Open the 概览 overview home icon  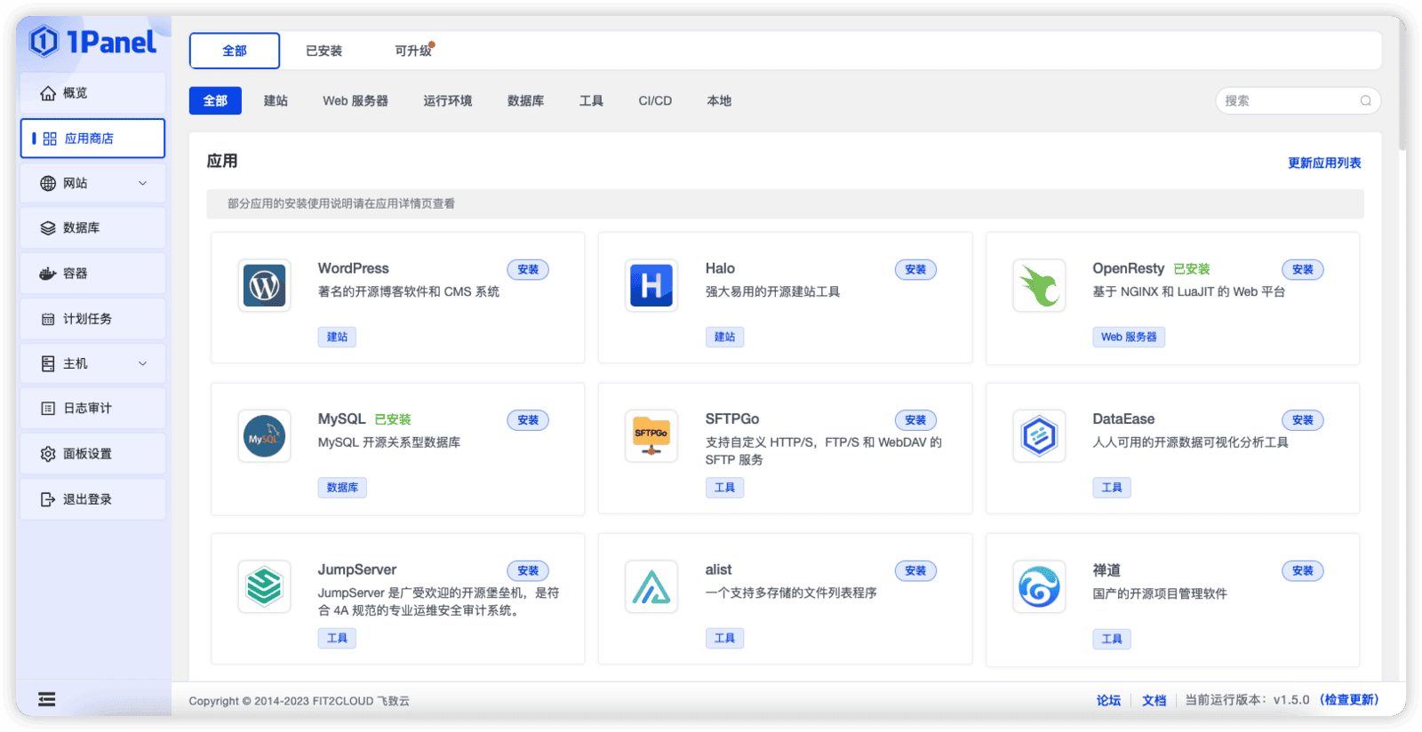[x=48, y=93]
